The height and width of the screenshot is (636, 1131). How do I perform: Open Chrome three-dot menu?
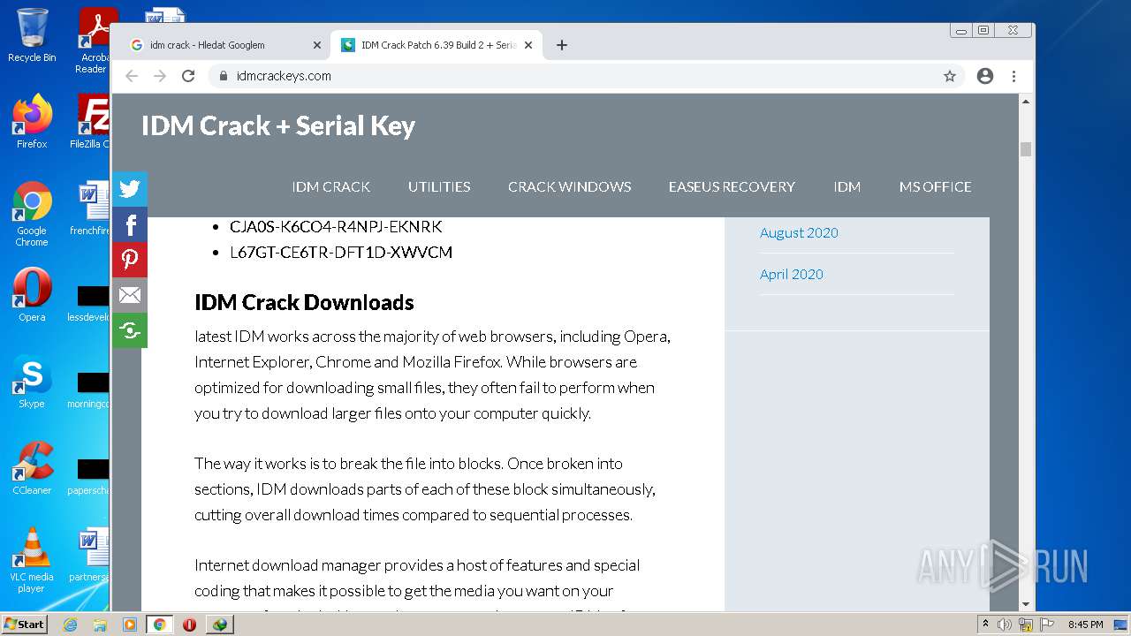[x=1014, y=76]
